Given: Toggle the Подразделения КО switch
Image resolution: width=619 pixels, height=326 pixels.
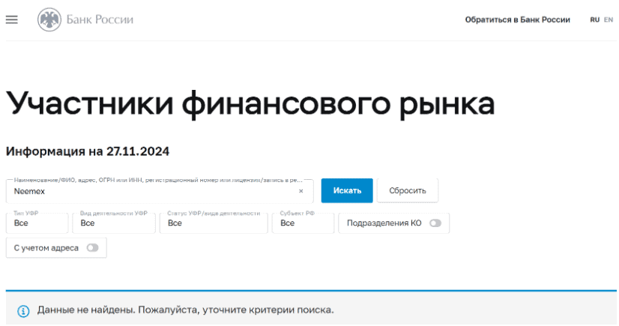Looking at the screenshot, I should [435, 223].
